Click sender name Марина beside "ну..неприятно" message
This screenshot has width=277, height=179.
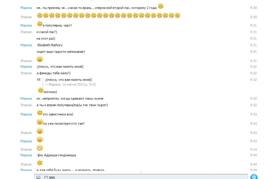pyautogui.click(x=26, y=98)
